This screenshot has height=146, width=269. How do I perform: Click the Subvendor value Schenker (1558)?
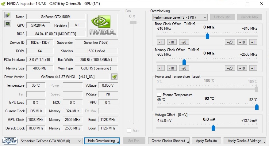[x=96, y=43]
